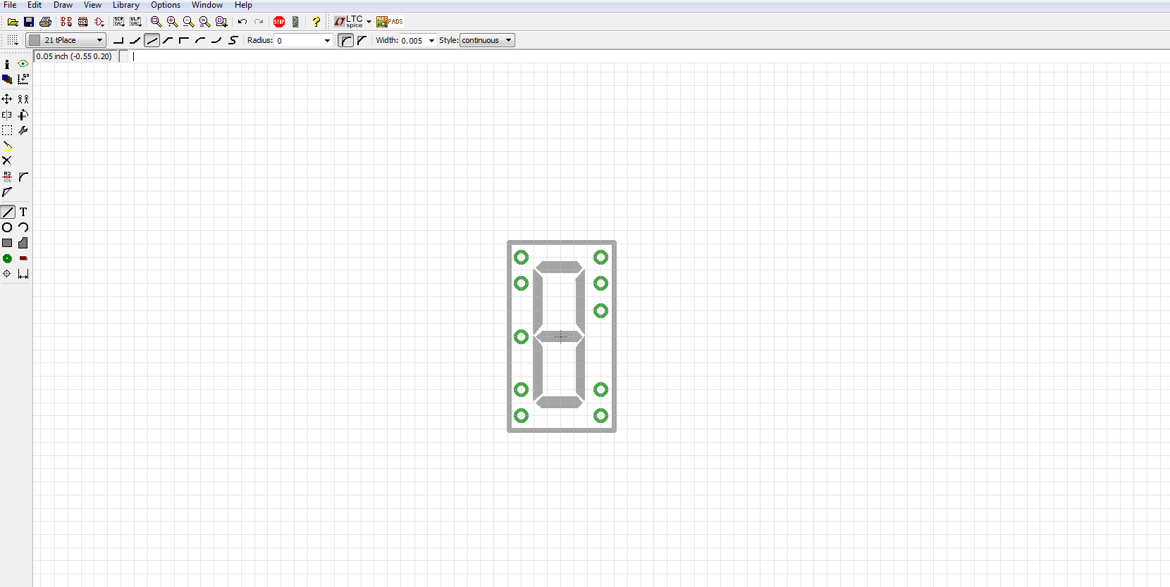Redo the last undone action

click(x=259, y=22)
